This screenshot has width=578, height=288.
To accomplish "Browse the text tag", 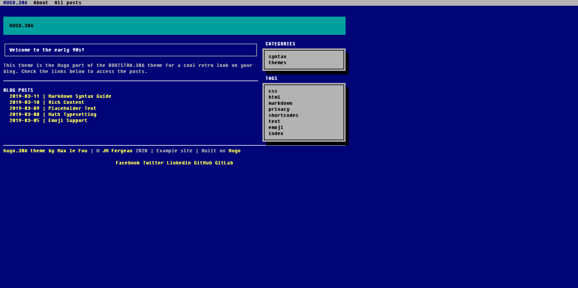I will tap(274, 121).
